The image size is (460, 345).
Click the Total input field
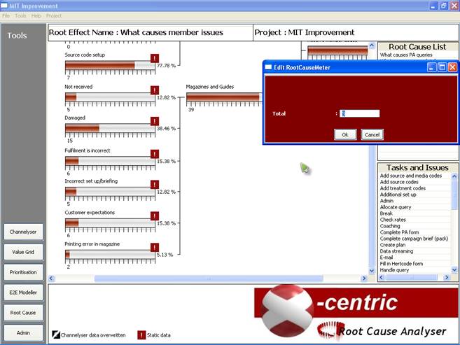(x=359, y=113)
